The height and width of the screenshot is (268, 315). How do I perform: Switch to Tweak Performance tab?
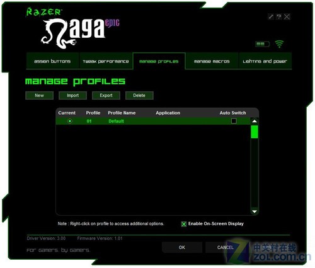coord(106,61)
